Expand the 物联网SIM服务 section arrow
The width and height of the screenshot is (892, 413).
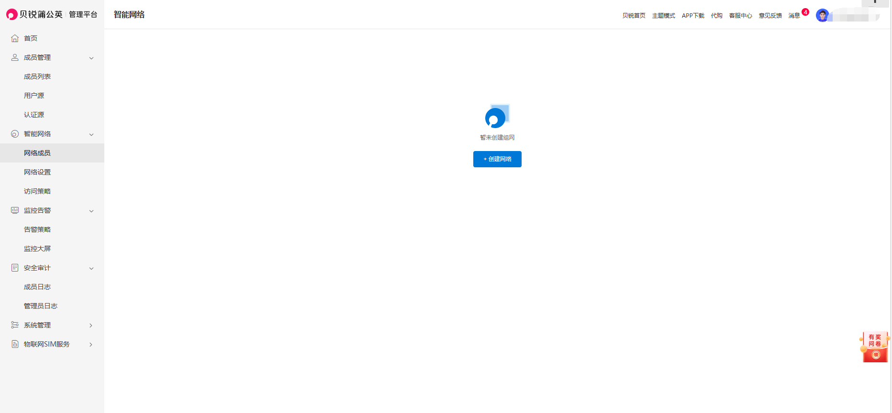[91, 345]
